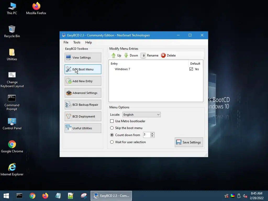Viewport: 268px width, 201px height.
Task: Open Utilities folder on desktop
Action: 12,54
